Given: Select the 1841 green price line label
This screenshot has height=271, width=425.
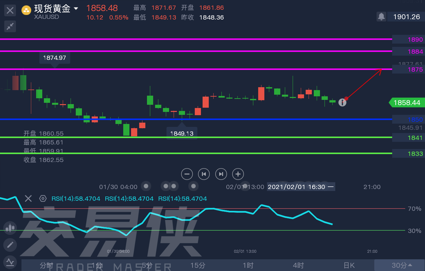Looking at the screenshot, I should coord(408,138).
